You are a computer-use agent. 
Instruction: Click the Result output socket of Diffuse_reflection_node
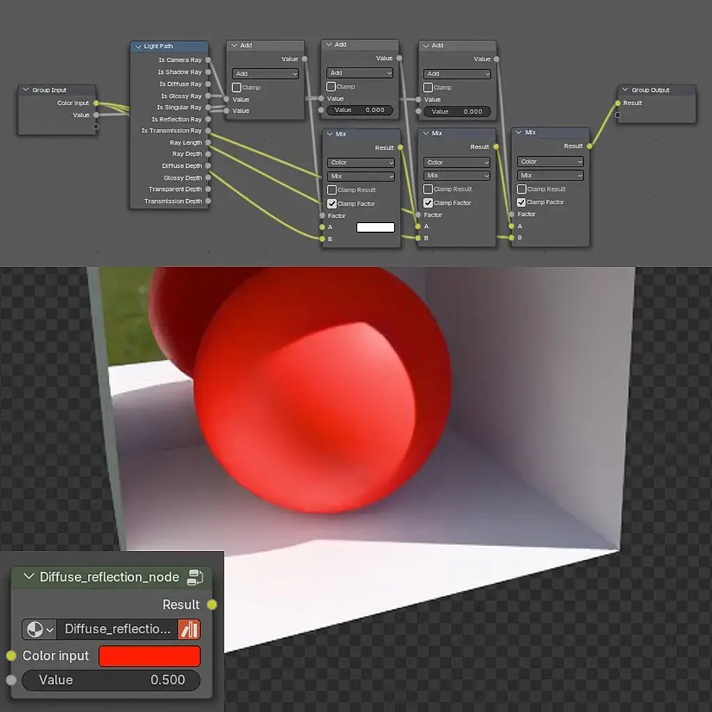coord(212,605)
